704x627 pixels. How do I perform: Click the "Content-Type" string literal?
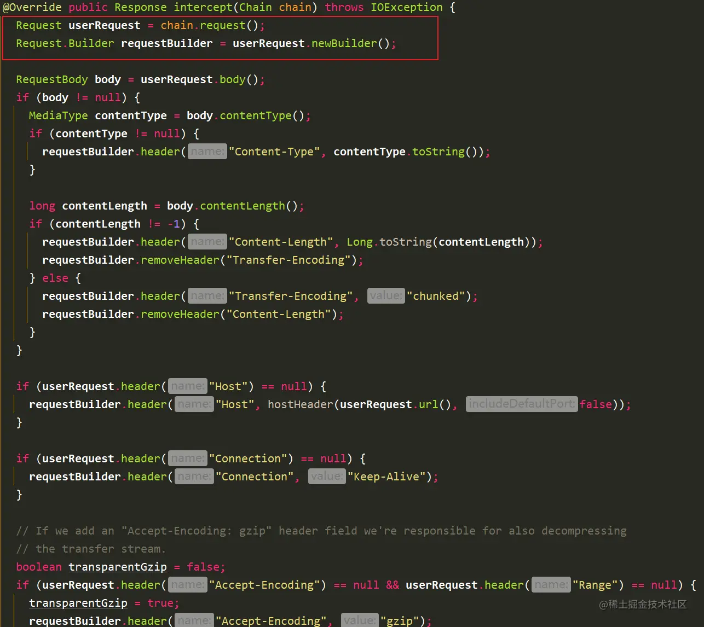pyautogui.click(x=274, y=152)
